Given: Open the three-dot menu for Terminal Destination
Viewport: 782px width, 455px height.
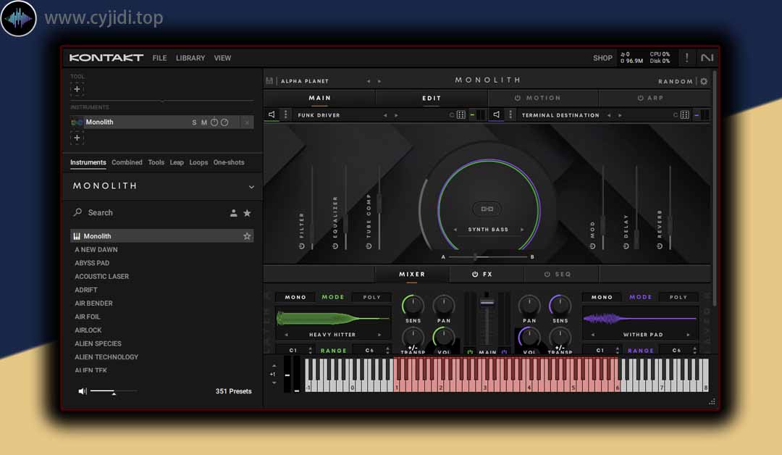Looking at the screenshot, I should [x=510, y=114].
